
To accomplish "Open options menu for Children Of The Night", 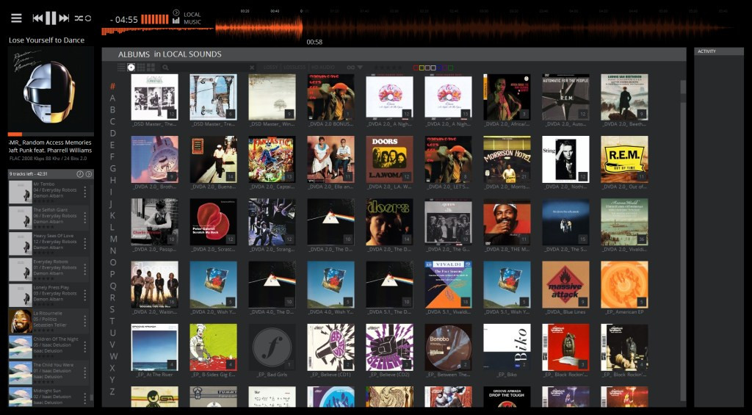I will (85, 347).
